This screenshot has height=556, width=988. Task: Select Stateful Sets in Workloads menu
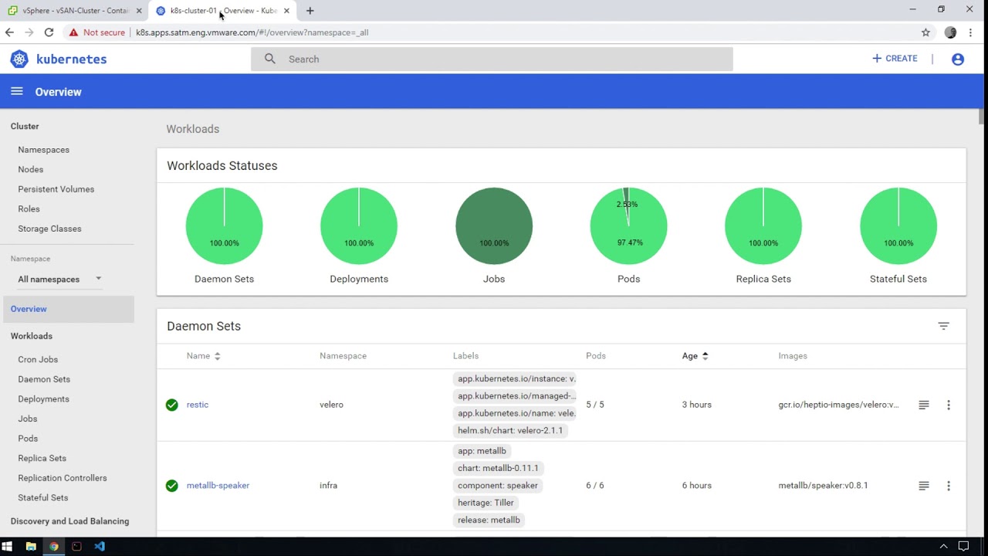pyautogui.click(x=43, y=497)
